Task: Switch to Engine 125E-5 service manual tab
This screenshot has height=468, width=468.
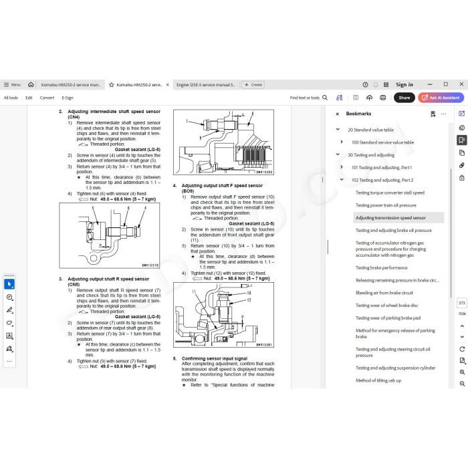Action: click(206, 85)
